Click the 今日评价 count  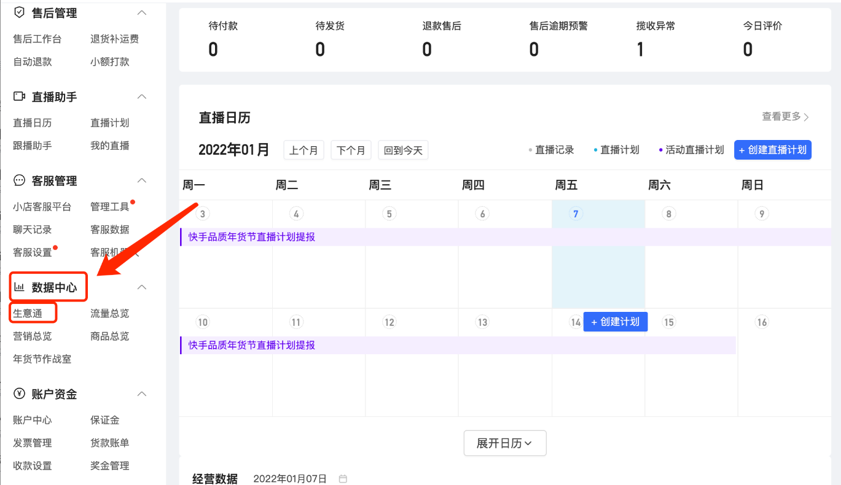pos(748,50)
